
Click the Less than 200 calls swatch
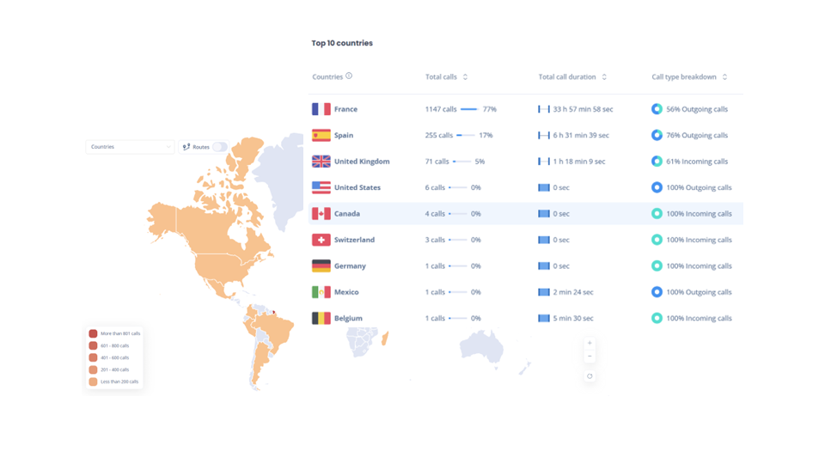[x=93, y=382]
